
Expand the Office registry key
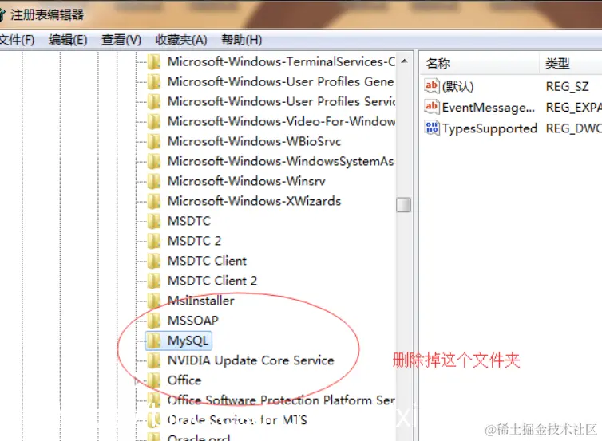[137, 381]
